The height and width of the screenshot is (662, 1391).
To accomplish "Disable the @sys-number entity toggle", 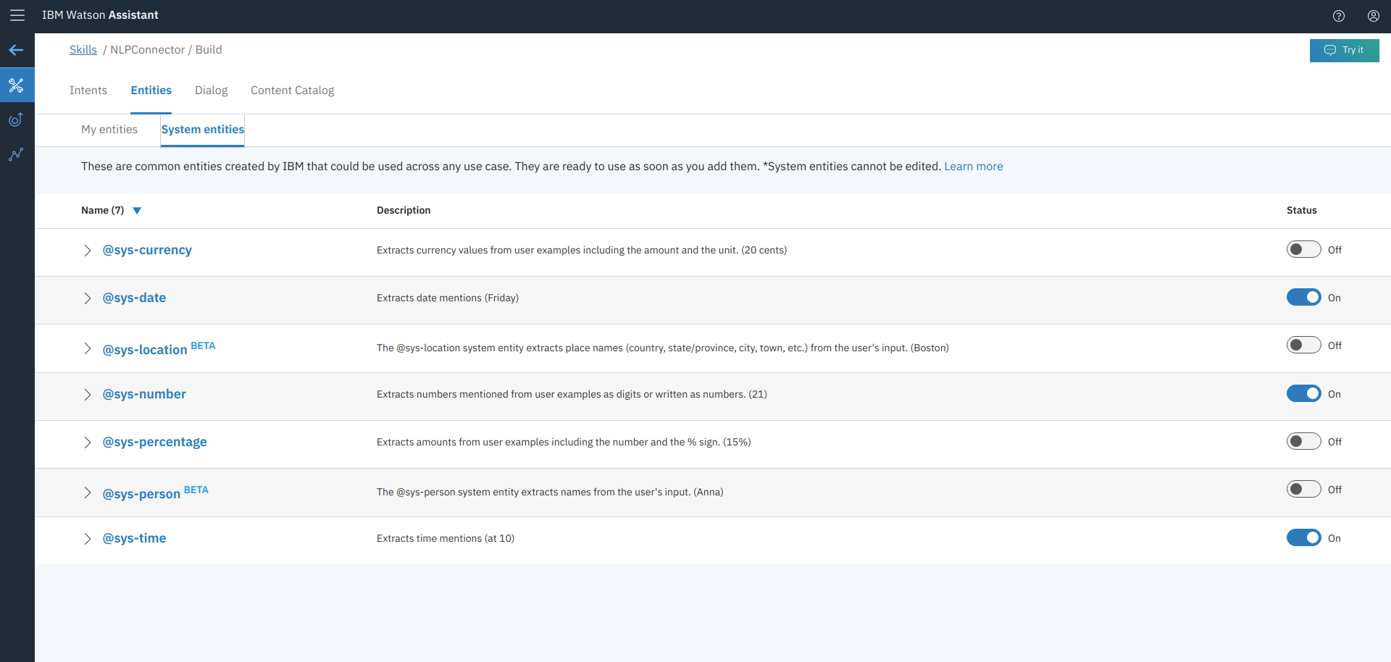I will (x=1304, y=393).
